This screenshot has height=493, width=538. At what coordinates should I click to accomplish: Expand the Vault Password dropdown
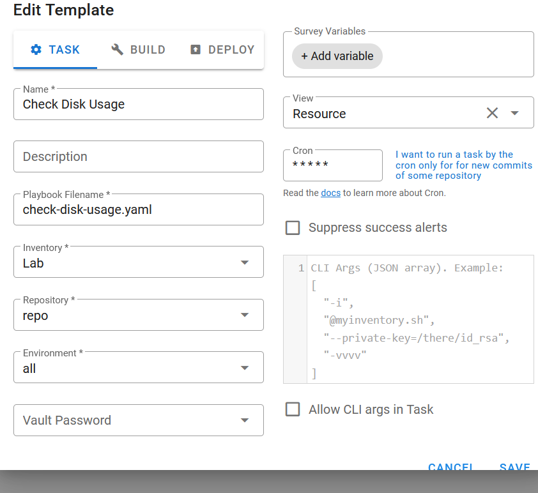139,420
